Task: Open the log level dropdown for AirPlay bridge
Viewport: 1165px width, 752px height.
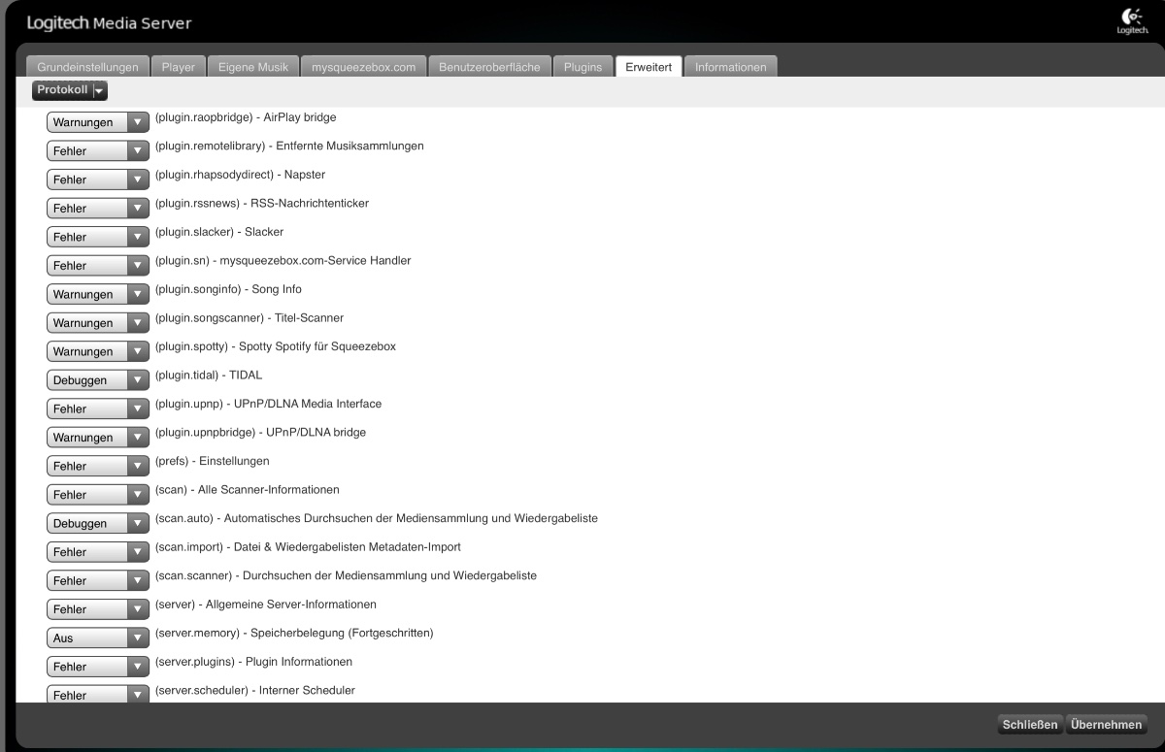Action: [x=97, y=122]
